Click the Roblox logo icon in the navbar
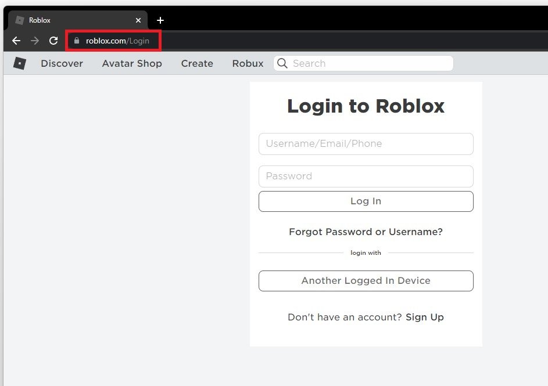 pyautogui.click(x=20, y=63)
